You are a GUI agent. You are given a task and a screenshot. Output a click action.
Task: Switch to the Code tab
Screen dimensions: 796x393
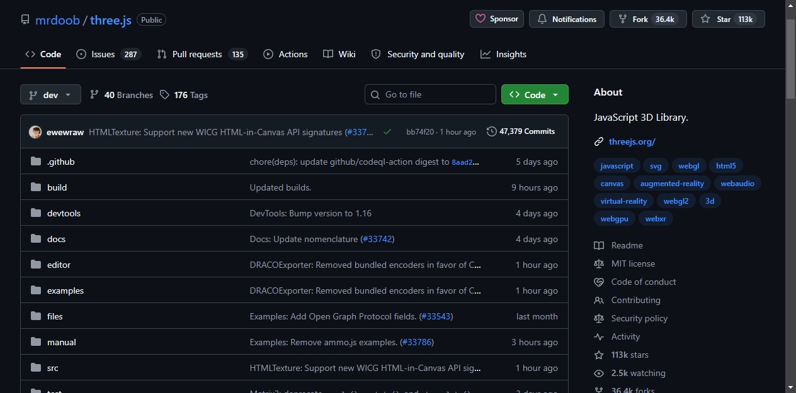click(x=43, y=54)
